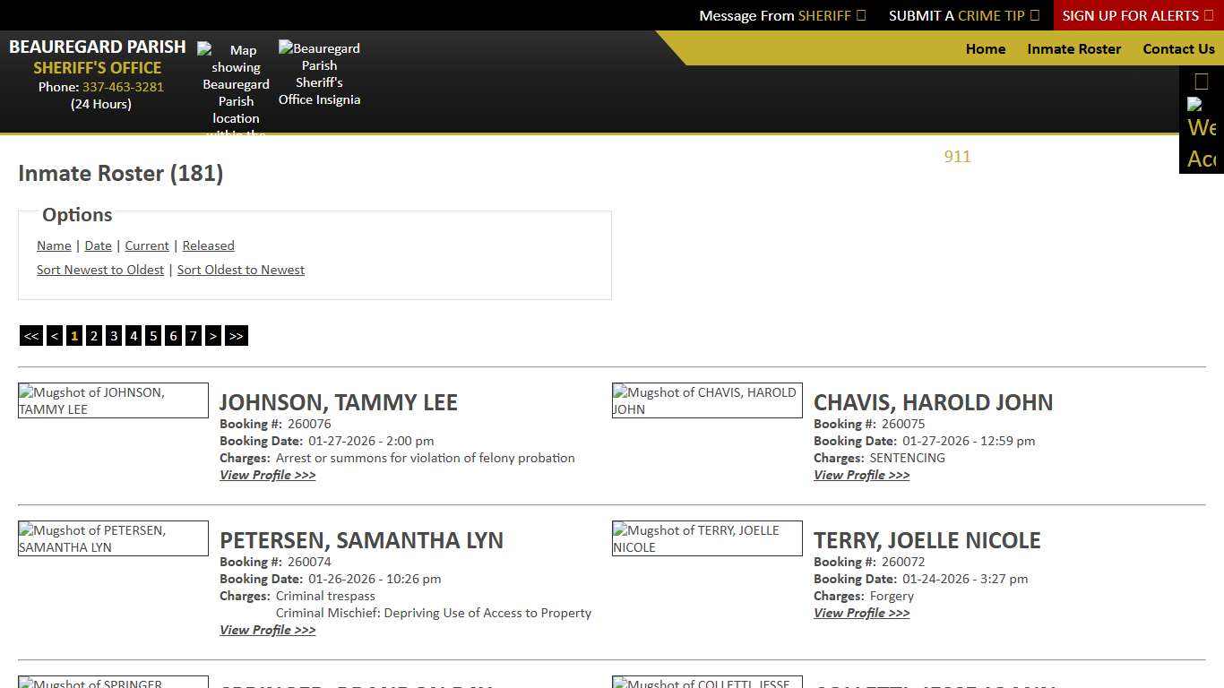Open Message From Sheriff link

click(x=782, y=15)
